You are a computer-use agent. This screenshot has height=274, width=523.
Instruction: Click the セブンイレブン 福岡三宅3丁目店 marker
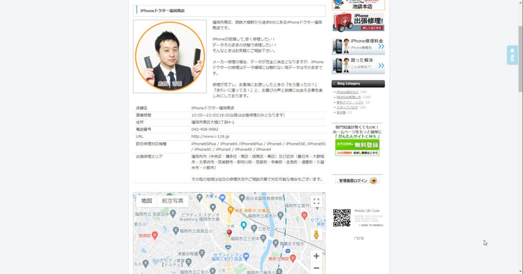tap(246, 256)
